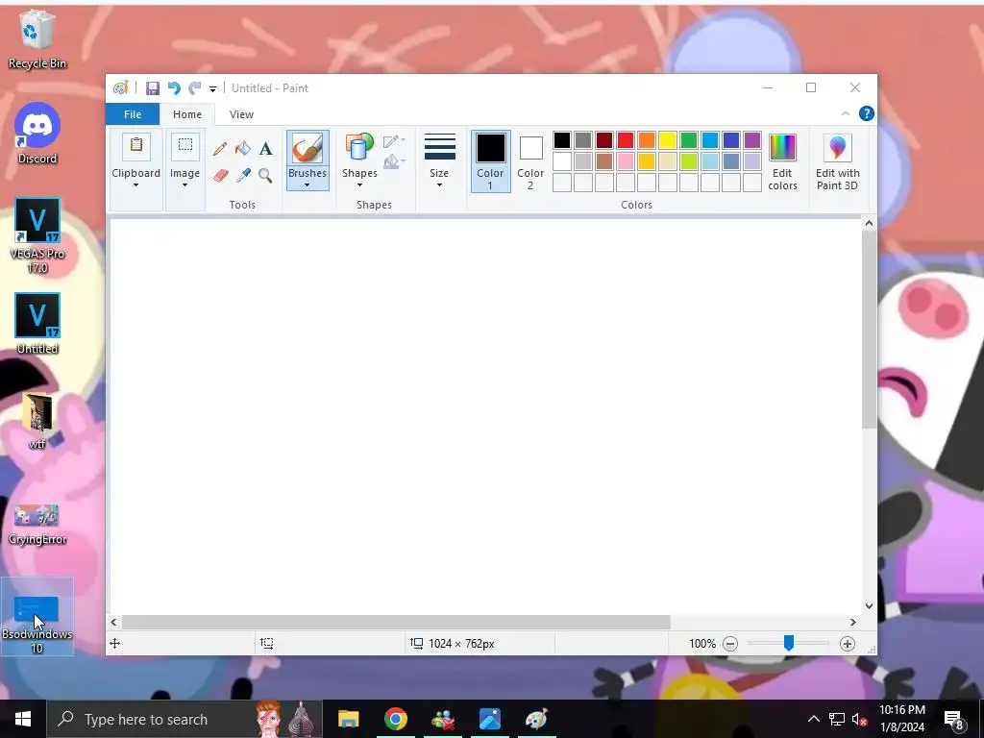Viewport: 984px width, 738px height.
Task: Open the notification center icon
Action: pyautogui.click(x=954, y=719)
